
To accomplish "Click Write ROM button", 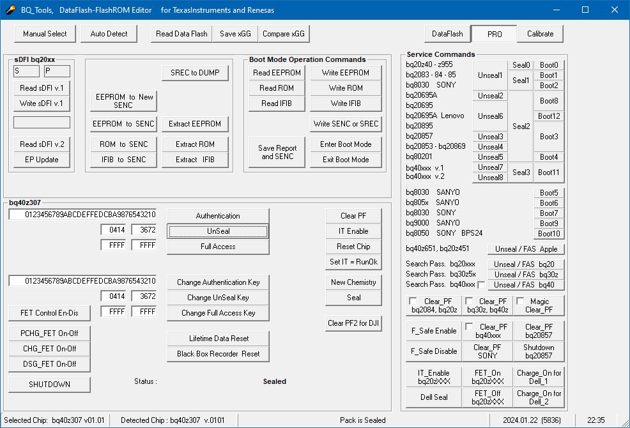I will coord(346,88).
